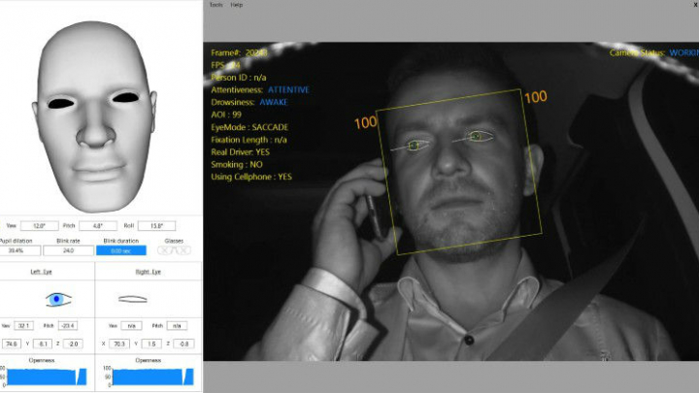Viewport: 699px width, 393px height.
Task: Open the Tools menu
Action: [216, 5]
